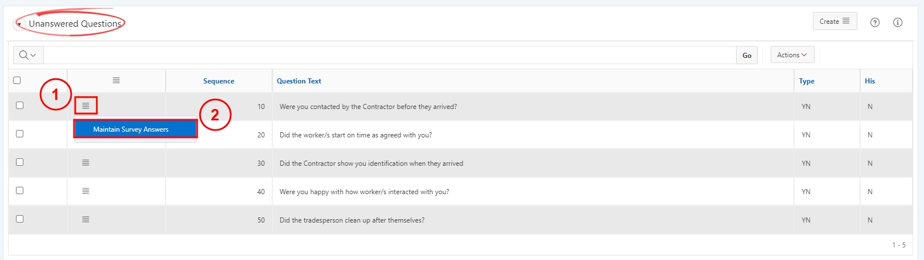Toggle the select-all header checkbox
Image resolution: width=924 pixels, height=260 pixels.
[17, 80]
